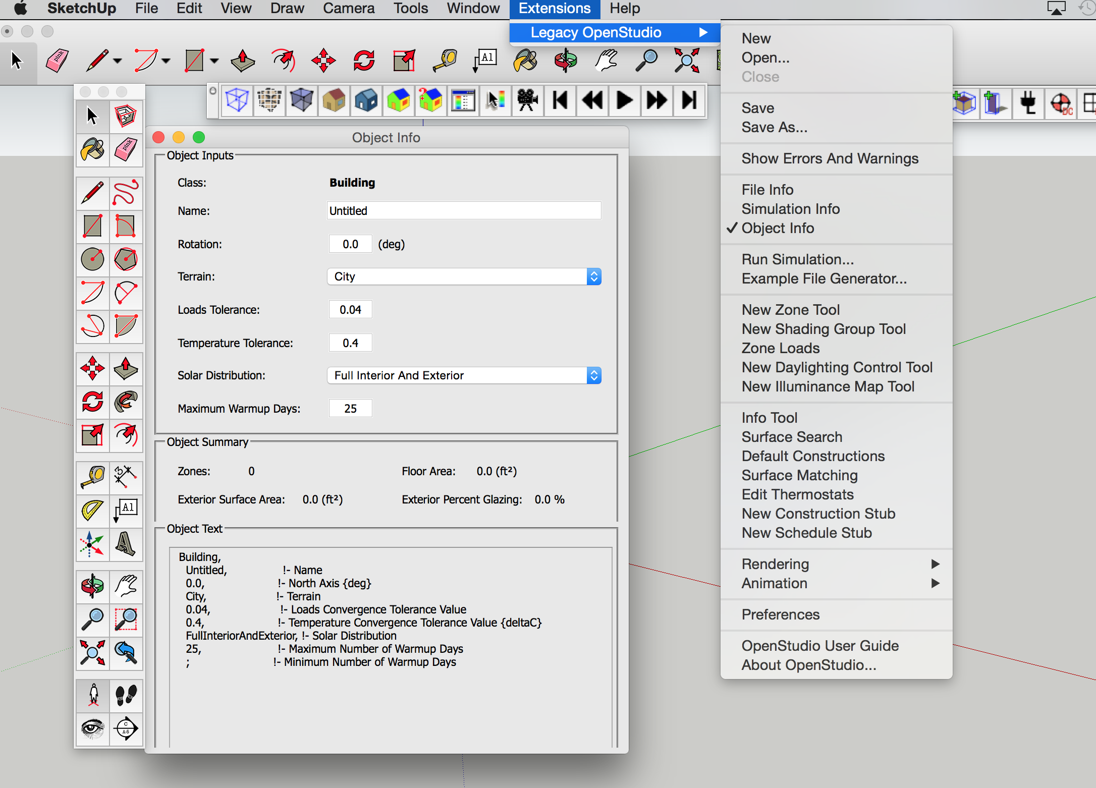Toggle the checkmark on Object Info
The image size is (1096, 788).
tap(779, 228)
